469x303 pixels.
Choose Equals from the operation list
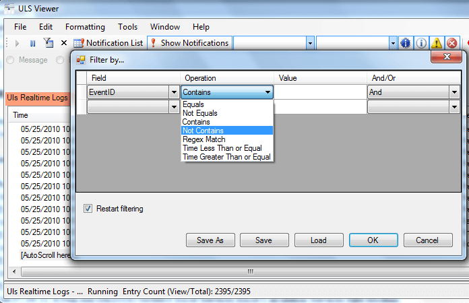[x=227, y=104]
